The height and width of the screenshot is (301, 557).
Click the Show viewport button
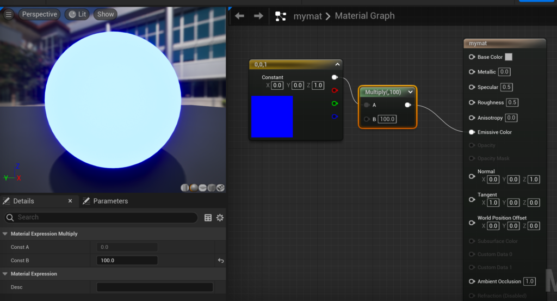pyautogui.click(x=106, y=14)
